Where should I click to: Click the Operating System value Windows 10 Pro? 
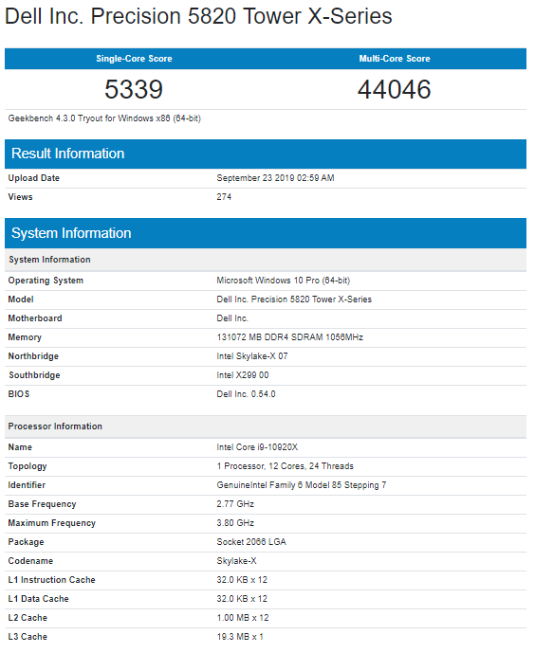[x=283, y=281]
